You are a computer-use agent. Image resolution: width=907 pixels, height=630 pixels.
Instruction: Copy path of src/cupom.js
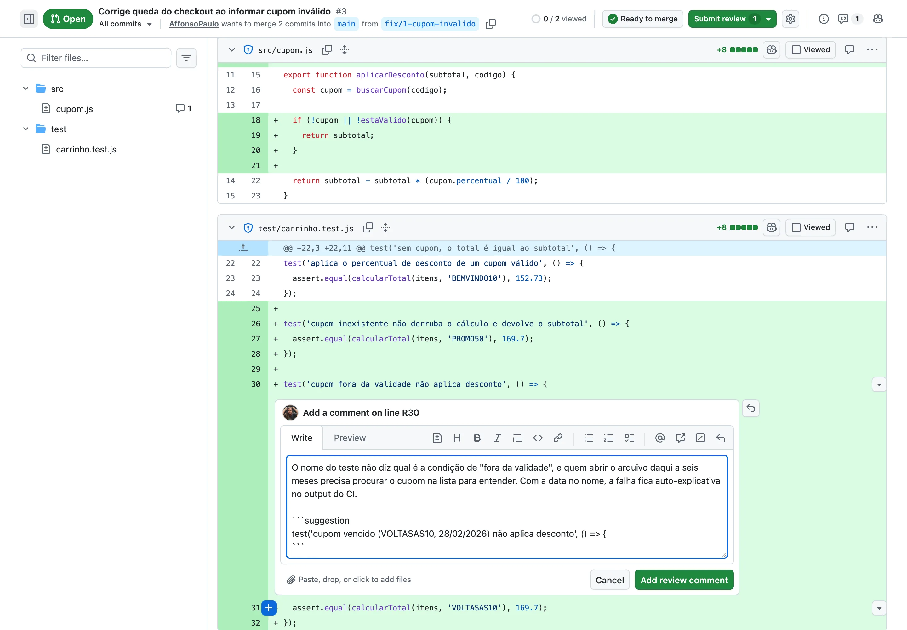click(326, 50)
